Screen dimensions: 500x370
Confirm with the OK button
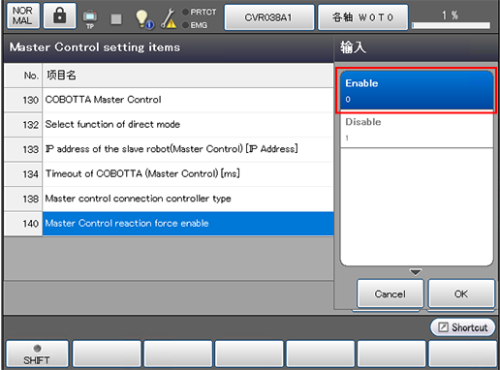461,293
